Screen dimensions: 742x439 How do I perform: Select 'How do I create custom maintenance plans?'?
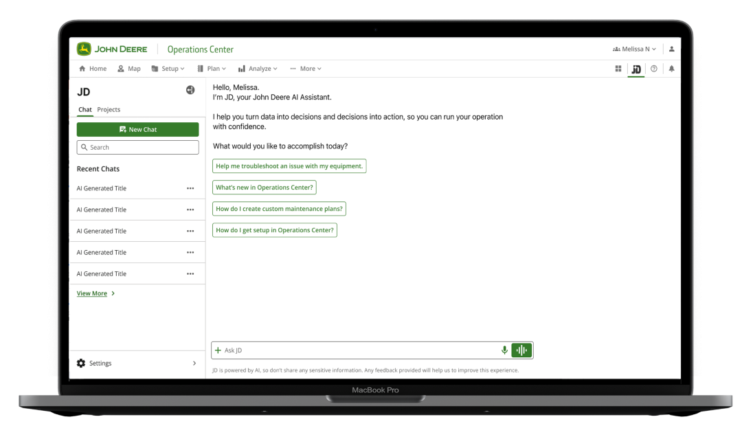[279, 209]
